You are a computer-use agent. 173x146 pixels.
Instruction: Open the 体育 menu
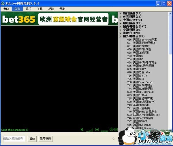pos(17,9)
